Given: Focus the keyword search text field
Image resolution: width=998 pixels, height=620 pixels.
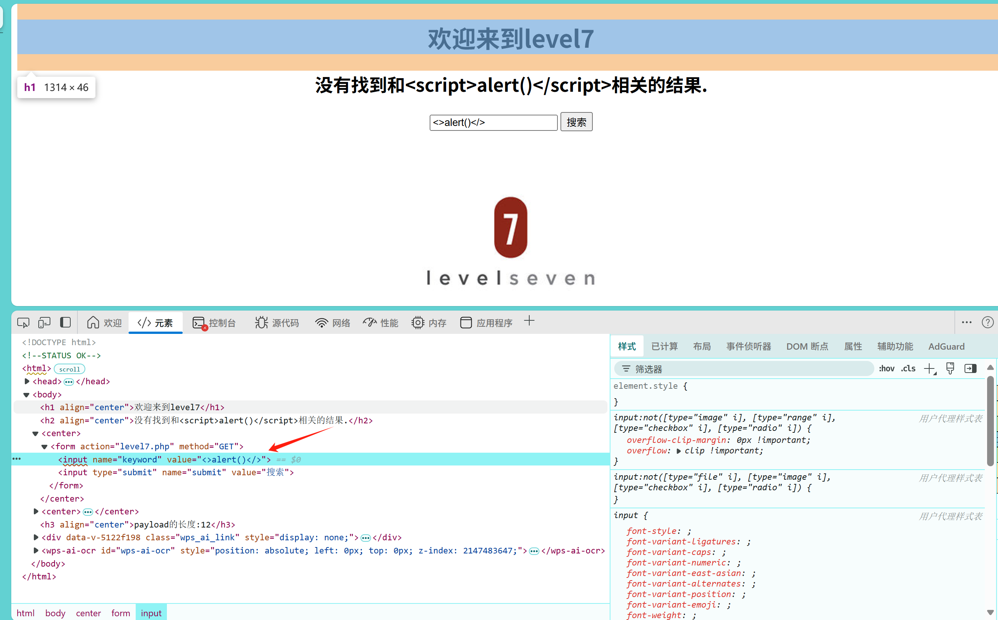Looking at the screenshot, I should coord(493,122).
